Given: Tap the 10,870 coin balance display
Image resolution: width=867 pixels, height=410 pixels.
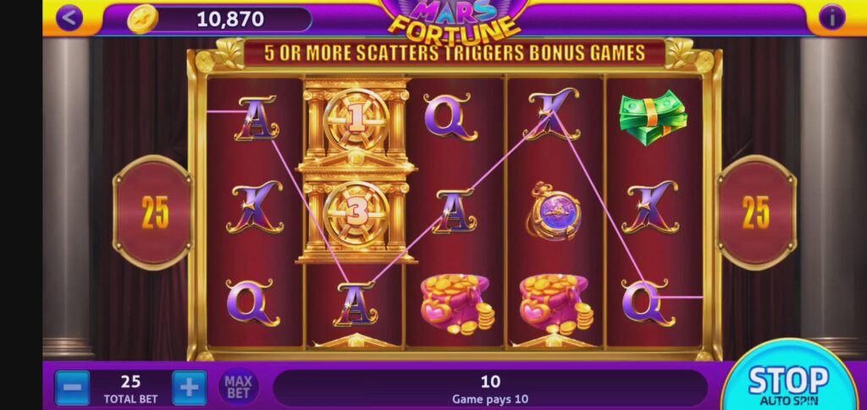Looking at the screenshot, I should click(x=230, y=19).
